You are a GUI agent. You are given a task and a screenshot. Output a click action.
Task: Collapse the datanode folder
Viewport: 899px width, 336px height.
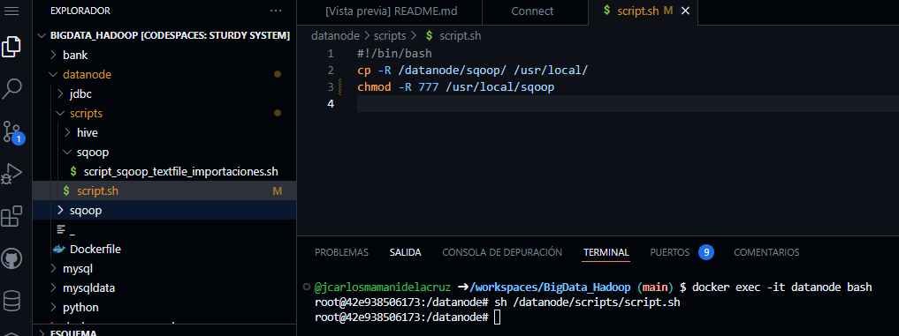tap(53, 74)
